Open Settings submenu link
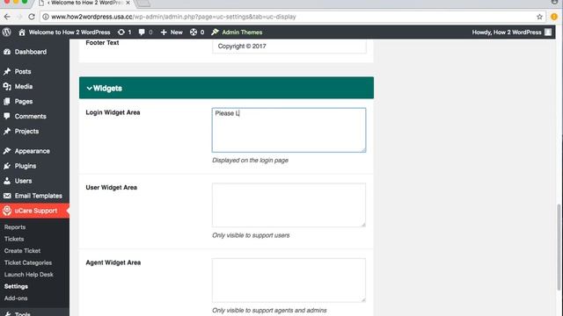Viewport: 563px width, 316px height. [x=16, y=286]
